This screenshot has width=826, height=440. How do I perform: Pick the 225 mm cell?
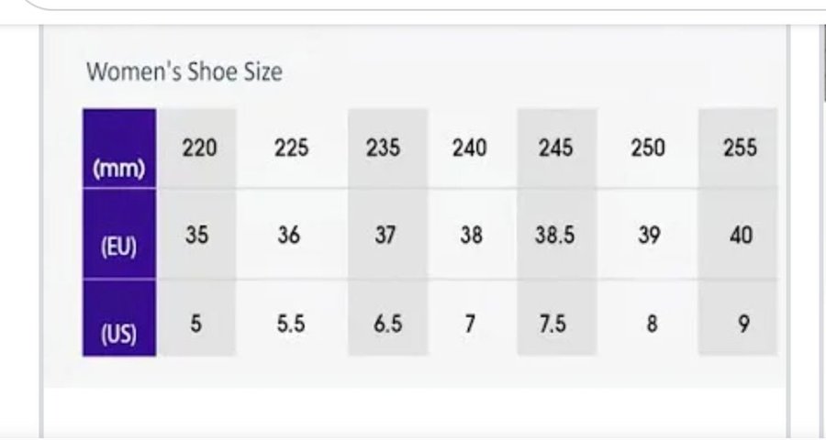(291, 148)
